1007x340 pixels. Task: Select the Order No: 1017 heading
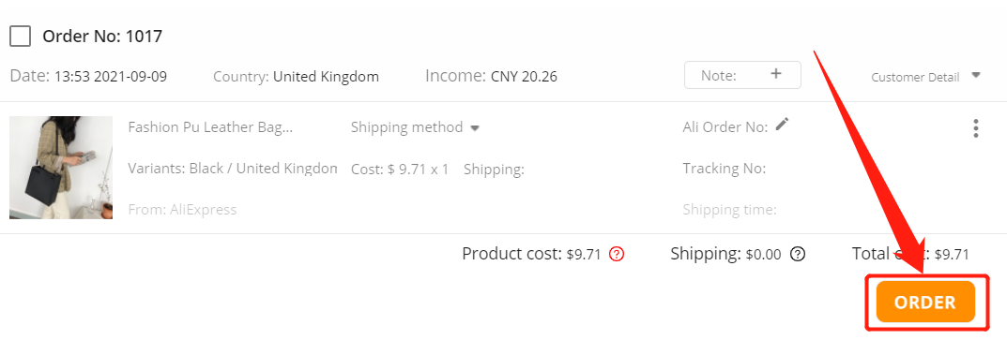(x=102, y=37)
